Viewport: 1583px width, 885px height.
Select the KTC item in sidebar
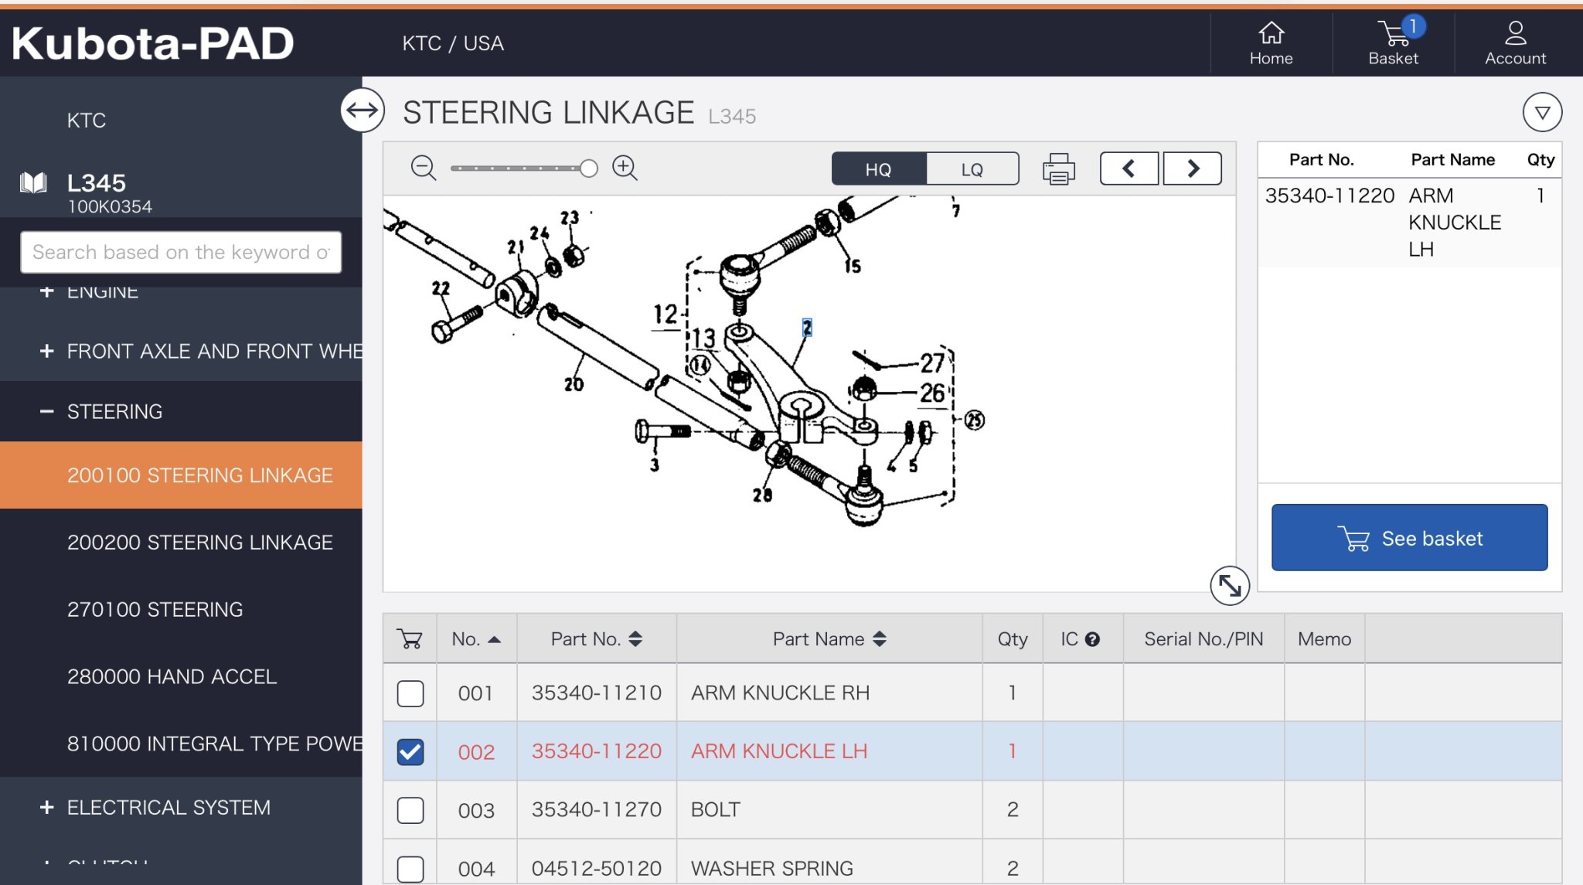tap(86, 120)
